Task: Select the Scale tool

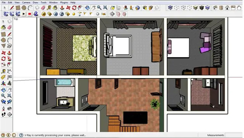Action: [4, 64]
